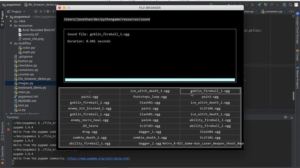Screen dimensions: 300x168
Task: Select enemy_hit_blocked_2.ogg in the File Browser
Action: pyautogui.click(x=90, y=108)
